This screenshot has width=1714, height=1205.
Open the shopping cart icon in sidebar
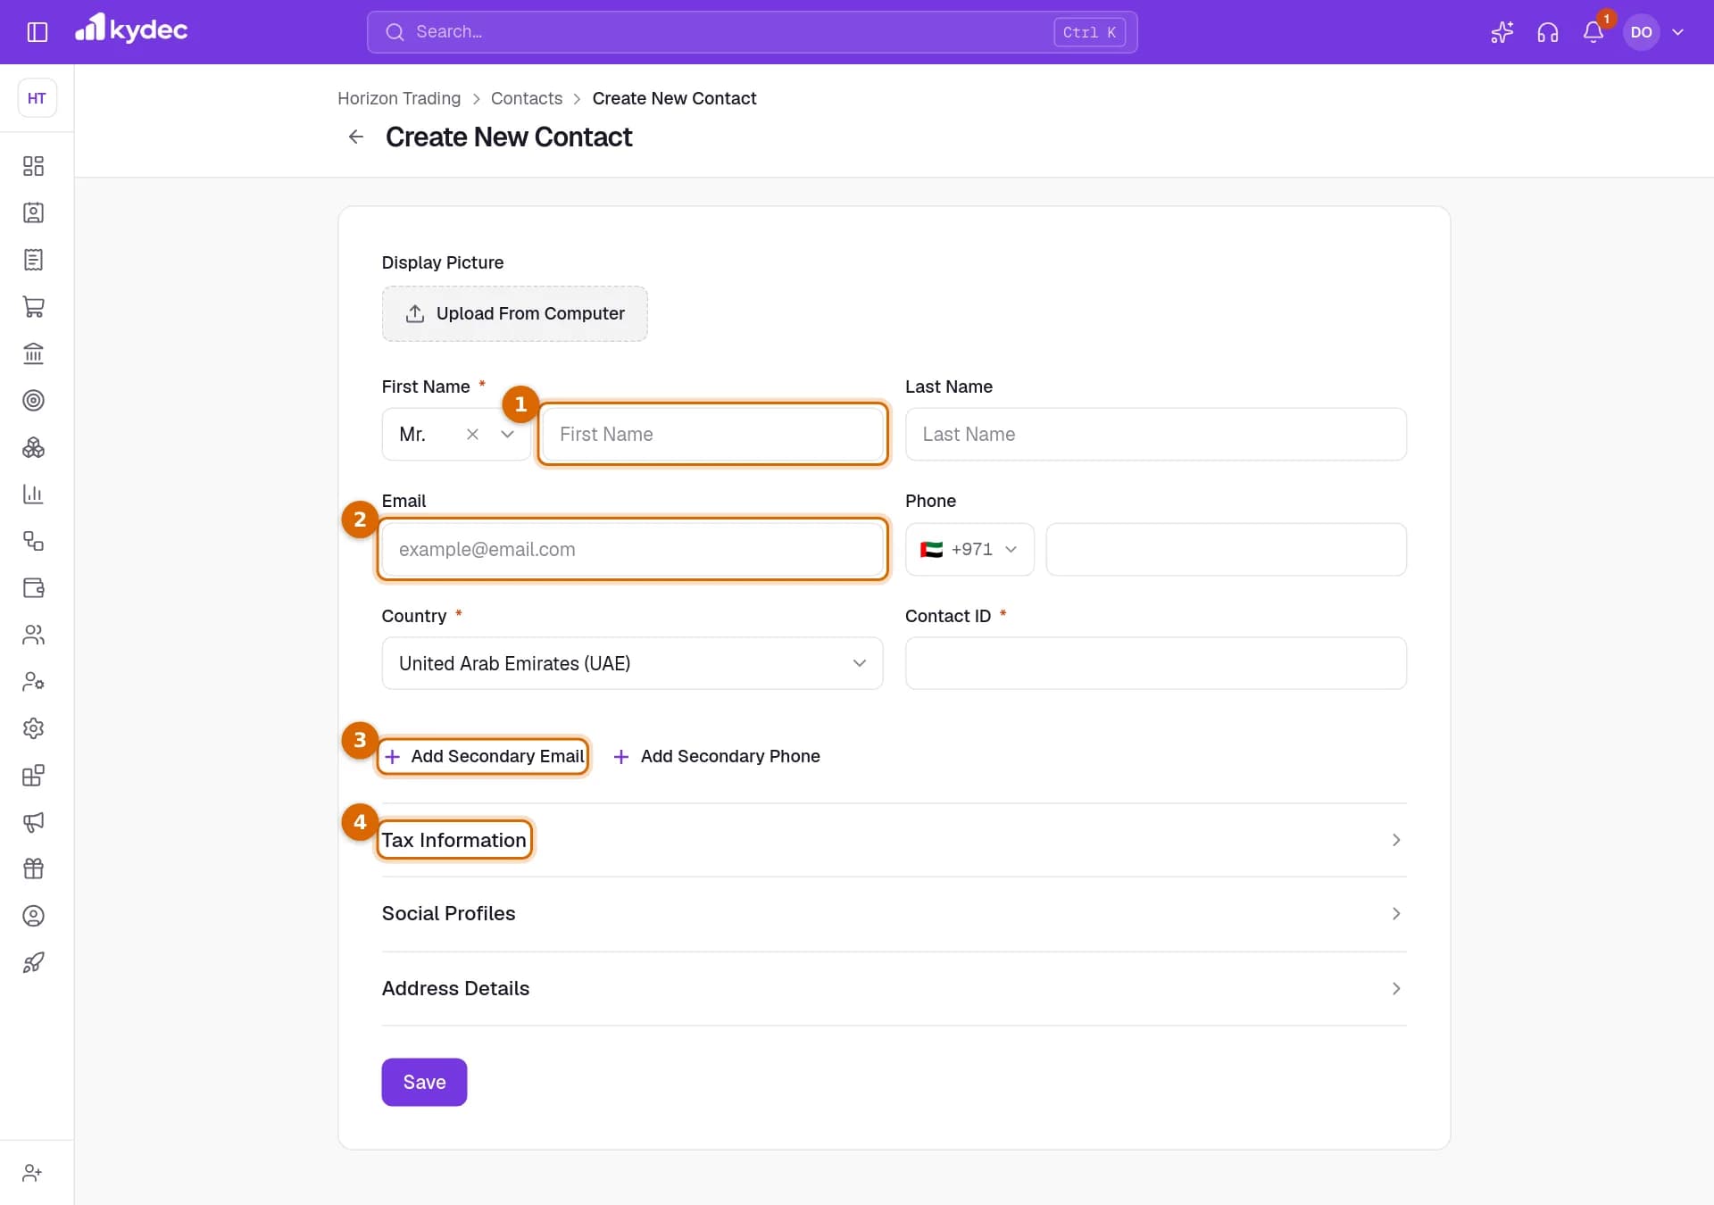33,306
